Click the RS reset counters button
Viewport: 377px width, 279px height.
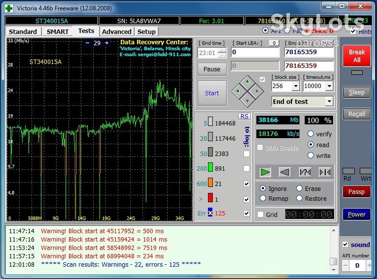(244, 116)
